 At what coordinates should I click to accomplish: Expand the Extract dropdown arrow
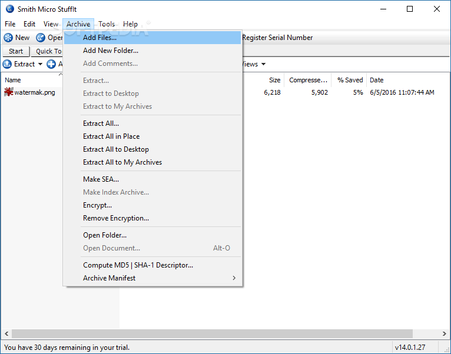click(x=40, y=64)
